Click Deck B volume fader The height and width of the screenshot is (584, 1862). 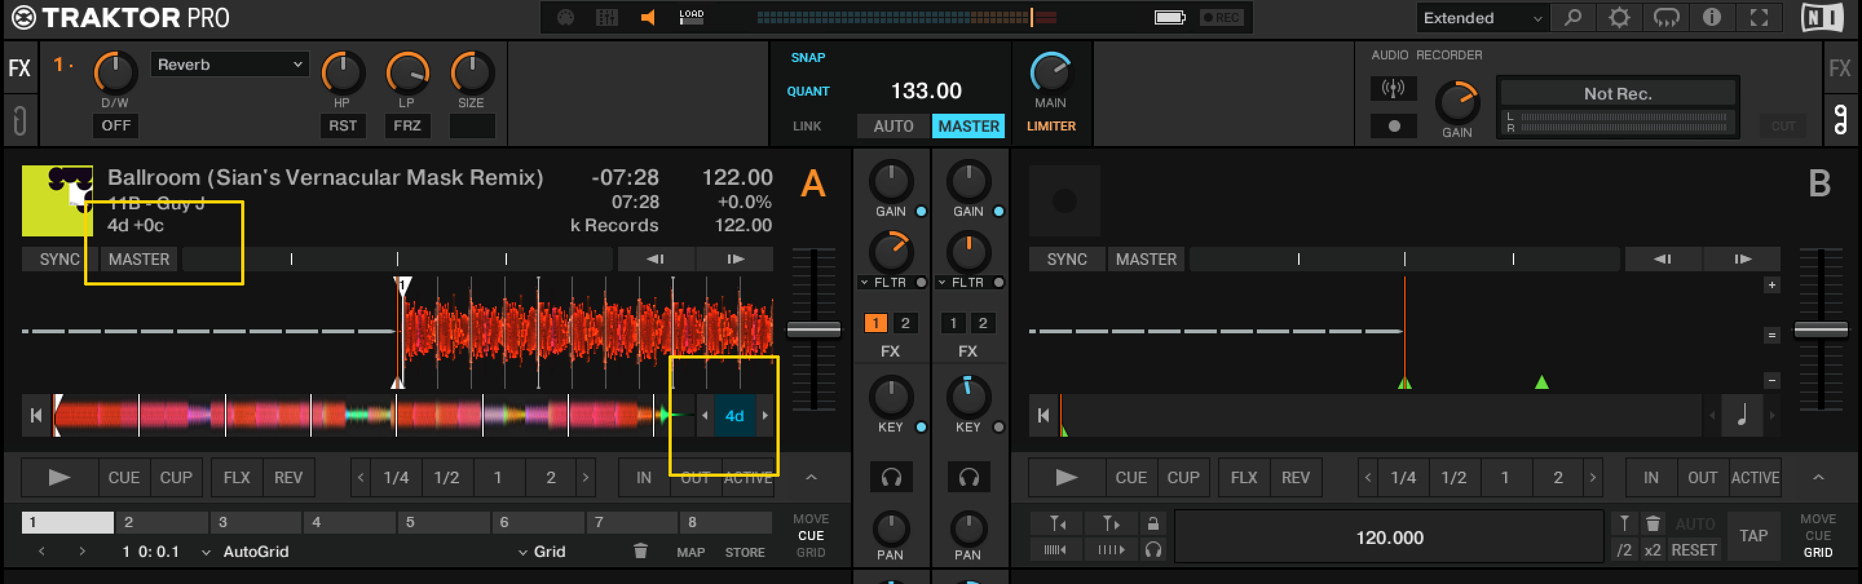click(1821, 329)
